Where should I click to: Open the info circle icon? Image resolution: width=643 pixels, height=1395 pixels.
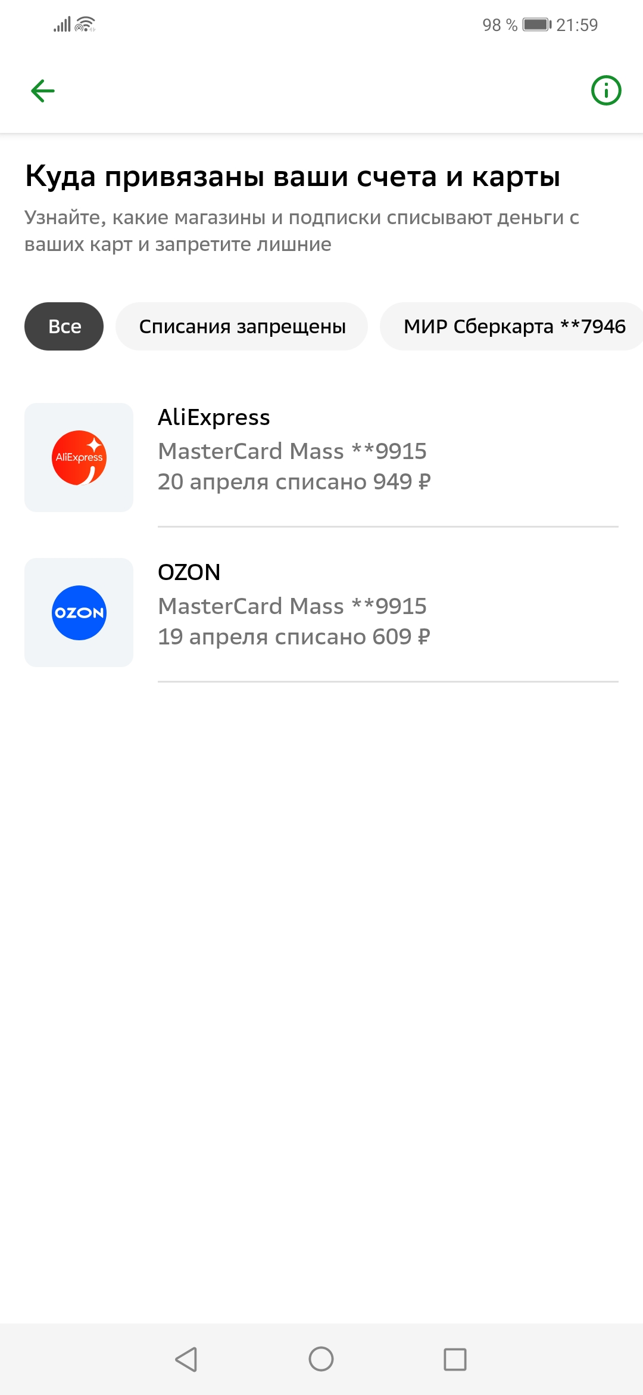point(606,91)
